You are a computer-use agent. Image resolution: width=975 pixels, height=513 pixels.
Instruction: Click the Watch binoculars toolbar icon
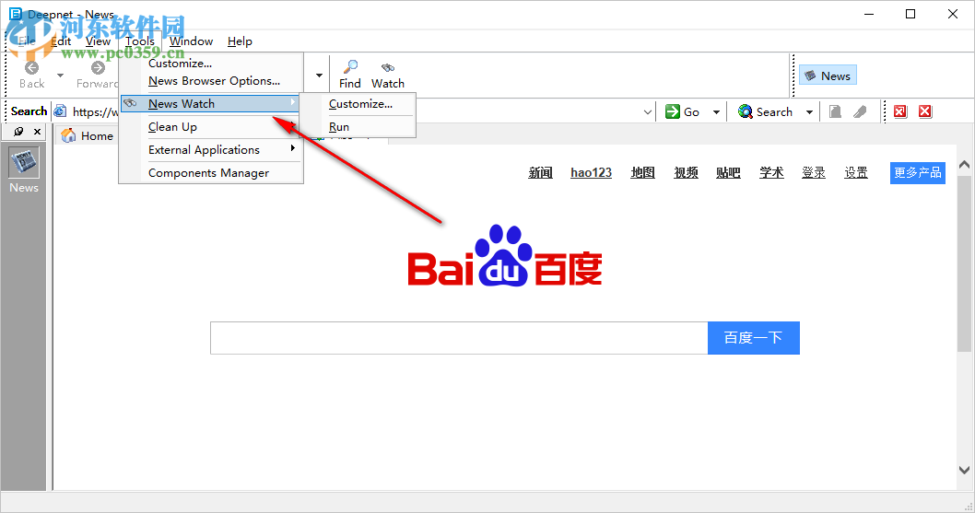388,67
